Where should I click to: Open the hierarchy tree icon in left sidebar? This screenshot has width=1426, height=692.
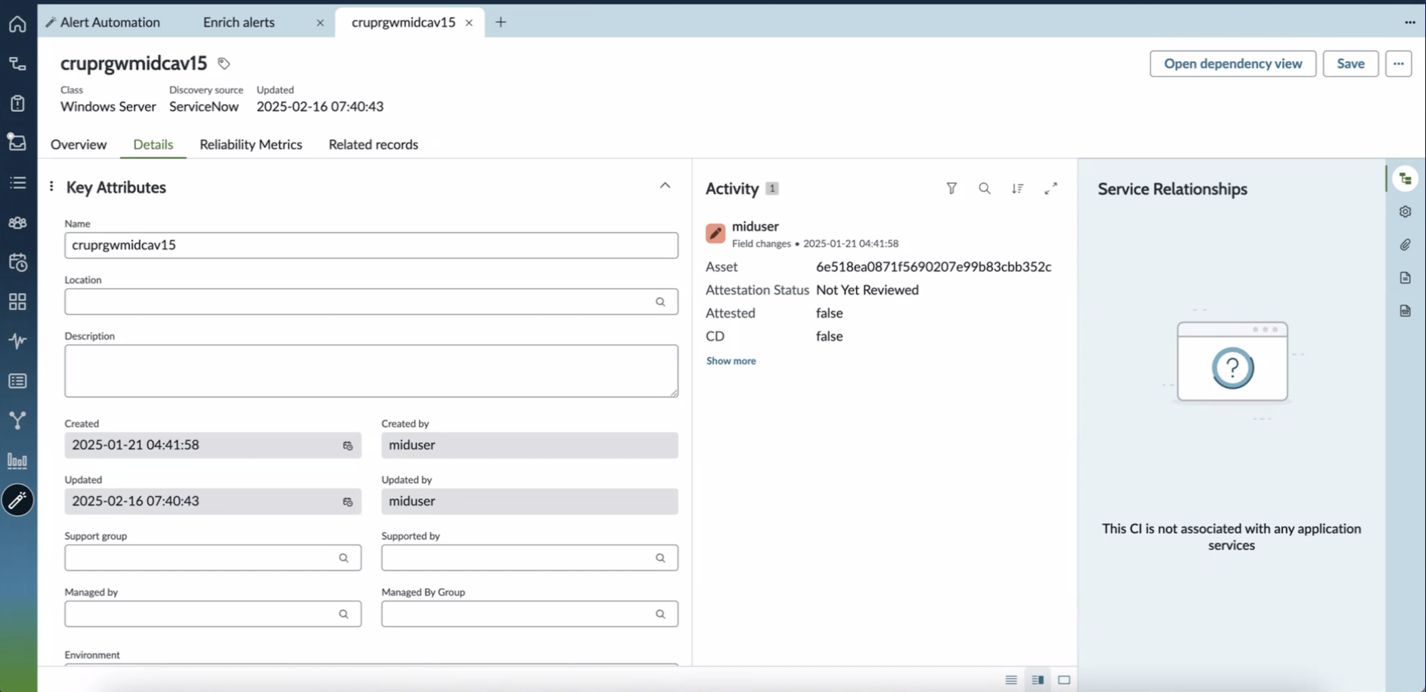click(18, 64)
